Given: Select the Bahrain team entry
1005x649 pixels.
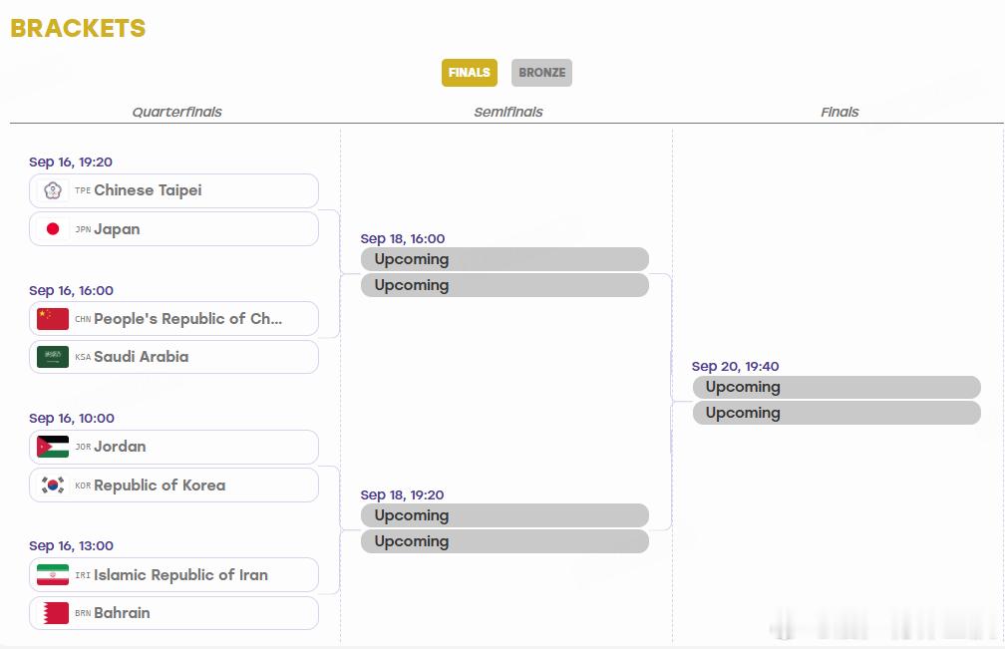Looking at the screenshot, I should (x=173, y=613).
